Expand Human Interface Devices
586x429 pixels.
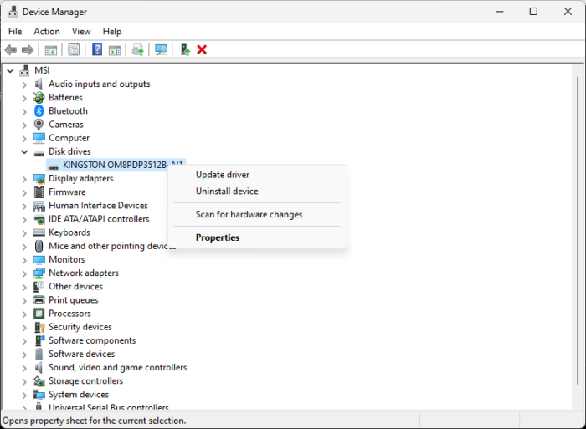(x=24, y=206)
